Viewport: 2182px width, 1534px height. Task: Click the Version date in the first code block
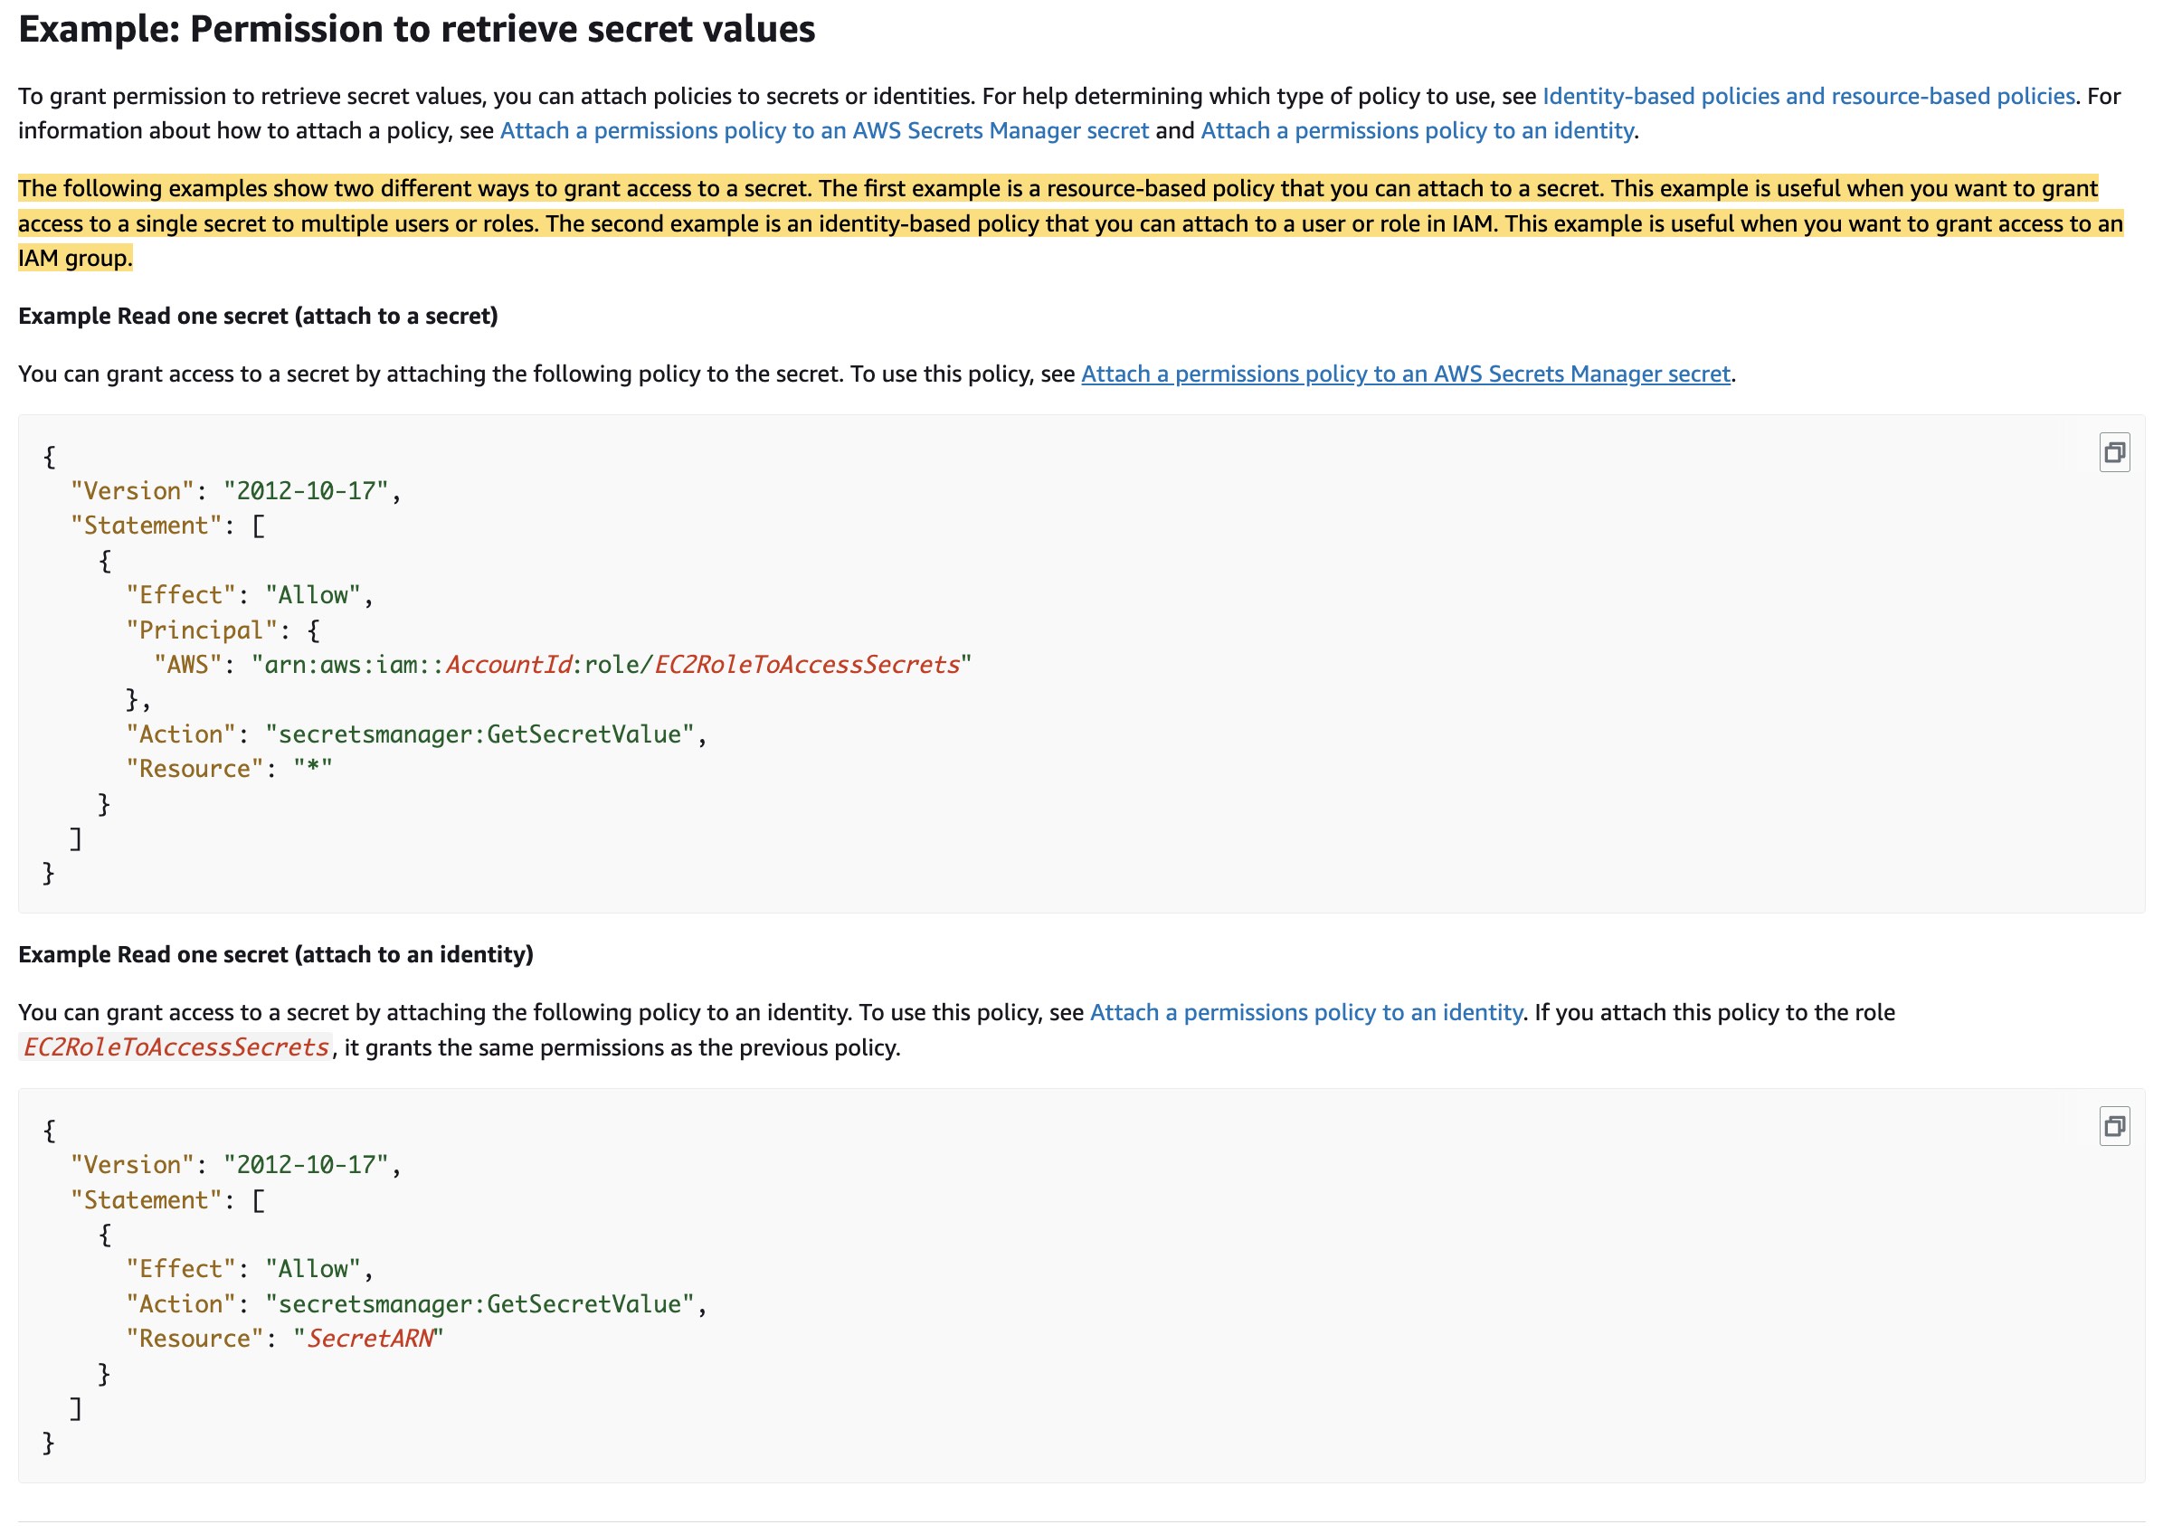click(306, 491)
